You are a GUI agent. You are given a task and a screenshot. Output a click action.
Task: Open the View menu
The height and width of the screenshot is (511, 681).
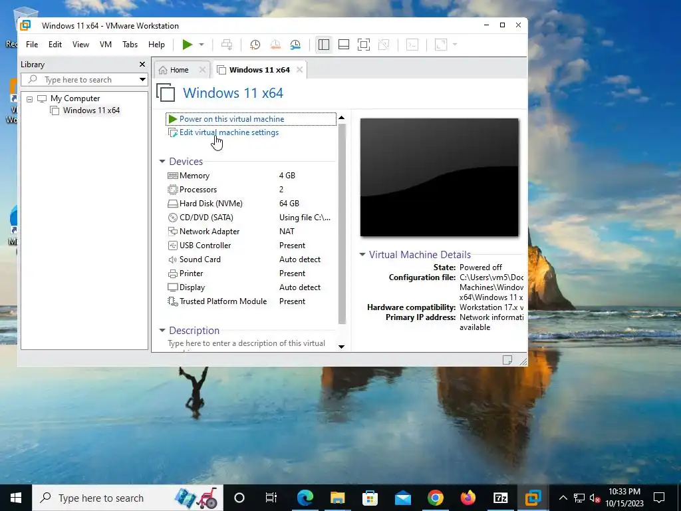tap(80, 45)
